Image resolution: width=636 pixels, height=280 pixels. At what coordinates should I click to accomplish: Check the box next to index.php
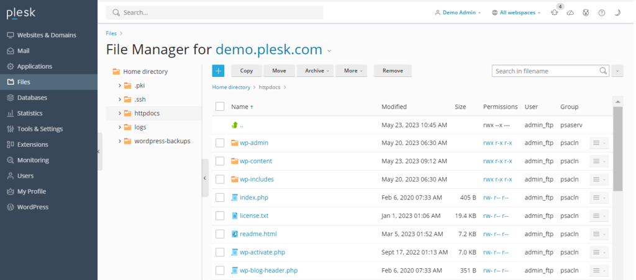pos(220,198)
